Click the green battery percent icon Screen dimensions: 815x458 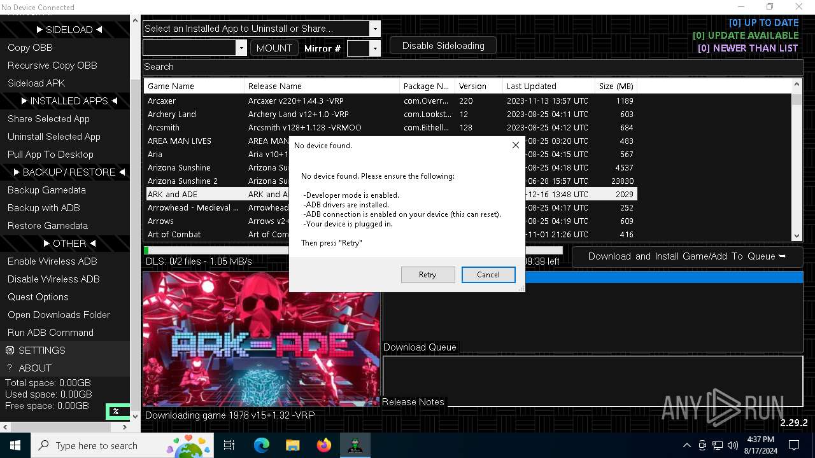[x=117, y=412]
